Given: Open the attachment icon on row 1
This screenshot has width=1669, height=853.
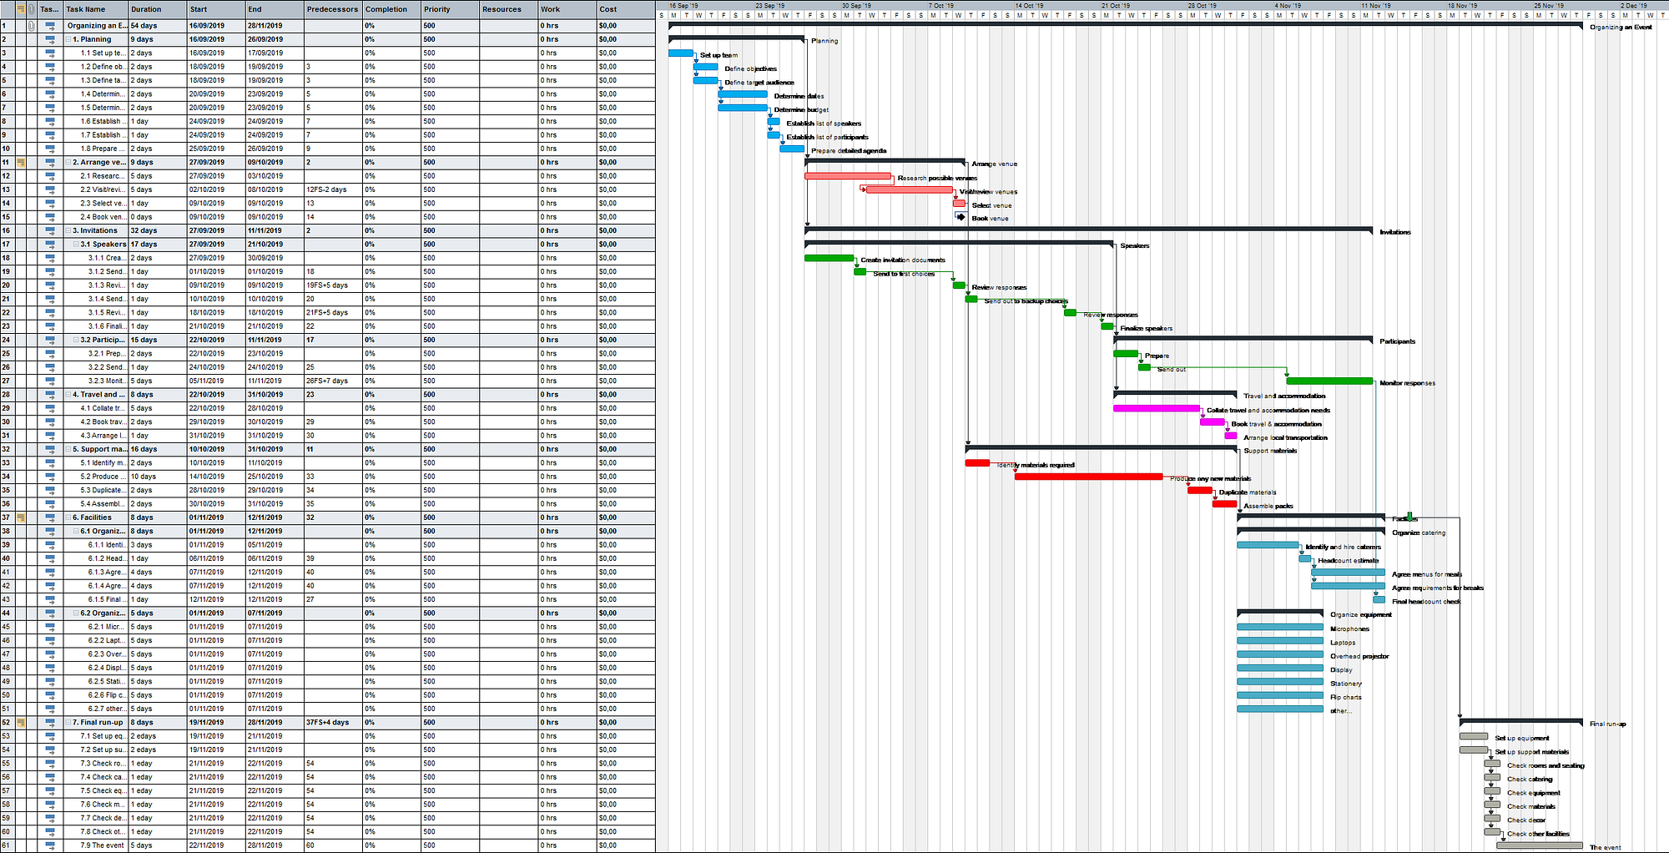Looking at the screenshot, I should coord(32,26).
